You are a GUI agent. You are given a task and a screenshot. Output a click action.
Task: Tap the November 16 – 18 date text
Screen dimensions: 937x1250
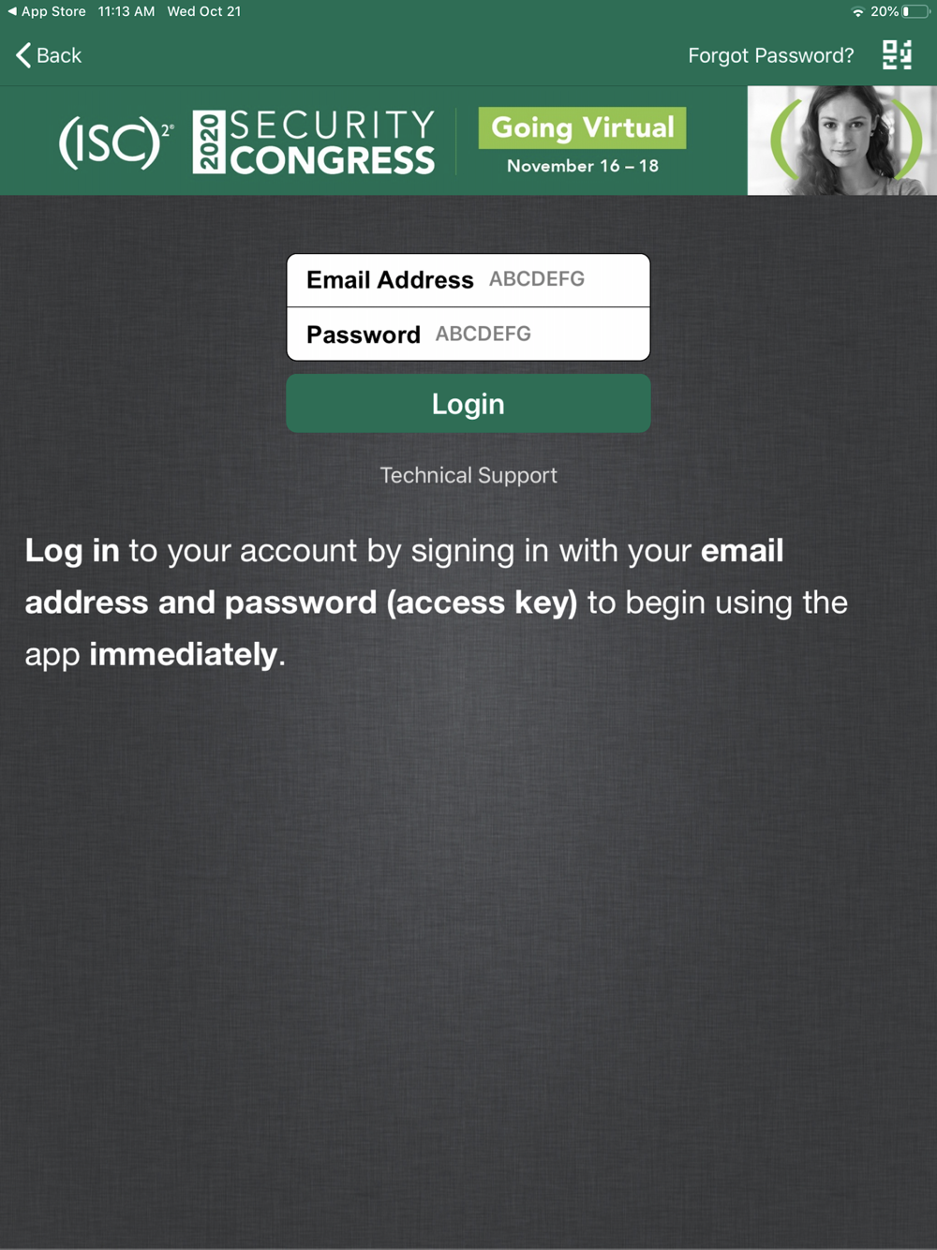(583, 166)
